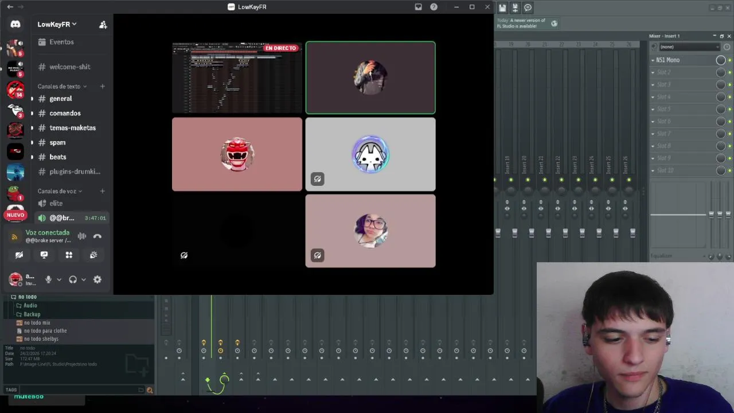
Task: Collapse the Canales de voz category
Action: [x=60, y=191]
